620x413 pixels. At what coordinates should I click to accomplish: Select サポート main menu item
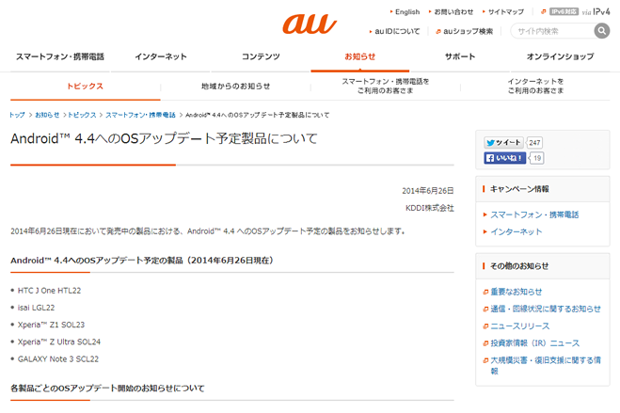click(x=460, y=56)
